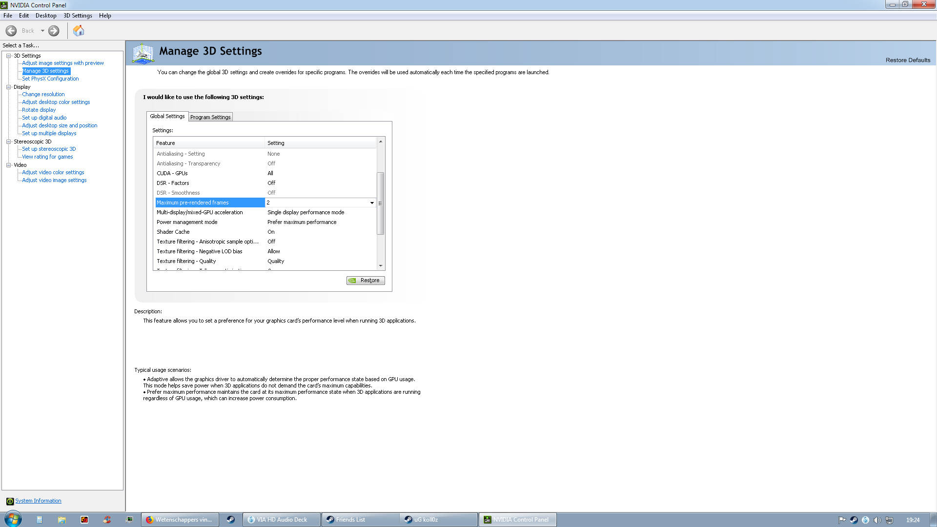Image resolution: width=937 pixels, height=527 pixels.
Task: Select Texture filtering - Negative LOD bias row
Action: [x=266, y=251]
